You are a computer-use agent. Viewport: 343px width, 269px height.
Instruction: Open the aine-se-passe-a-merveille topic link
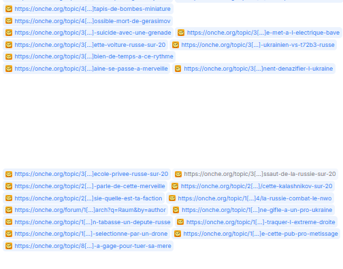tap(91, 69)
